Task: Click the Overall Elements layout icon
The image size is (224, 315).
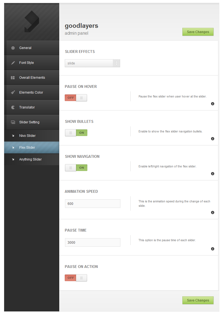Action: click(x=13, y=78)
